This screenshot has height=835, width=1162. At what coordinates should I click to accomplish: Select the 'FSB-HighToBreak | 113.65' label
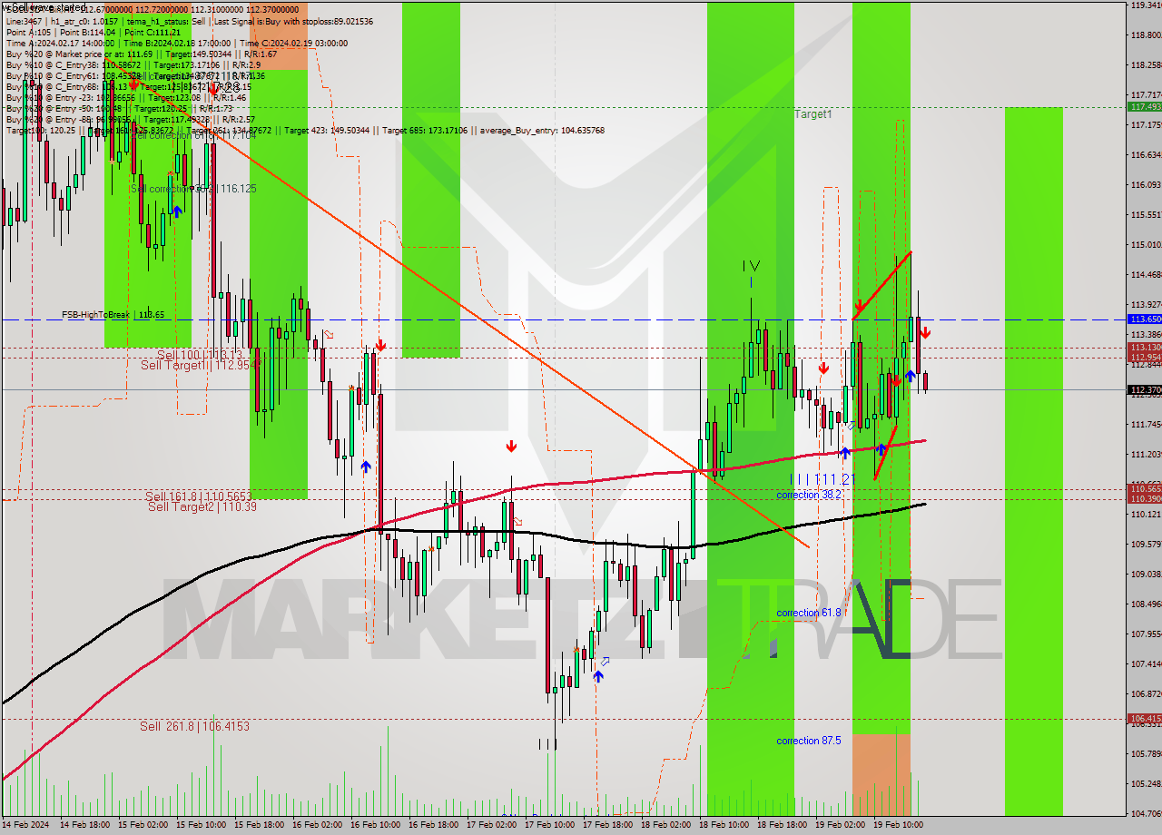tap(113, 315)
